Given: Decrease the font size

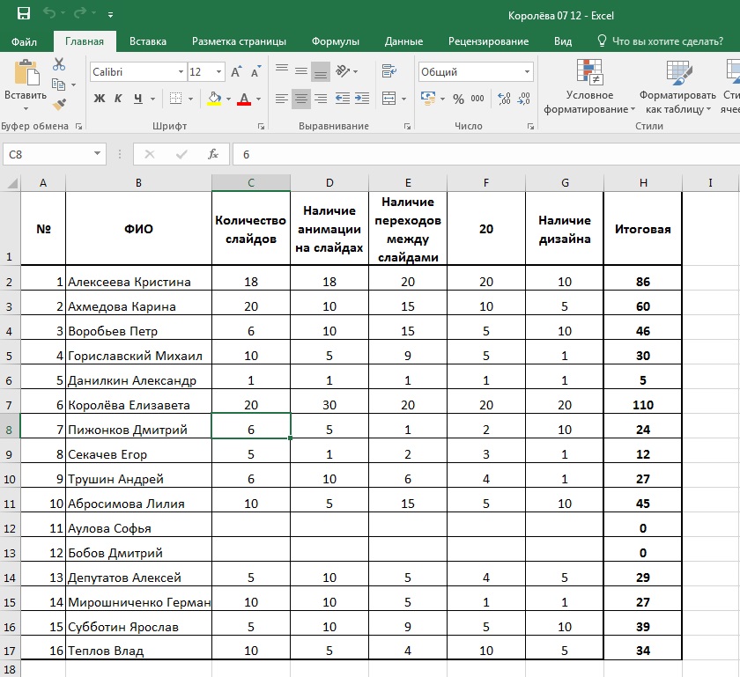Looking at the screenshot, I should click(x=255, y=71).
